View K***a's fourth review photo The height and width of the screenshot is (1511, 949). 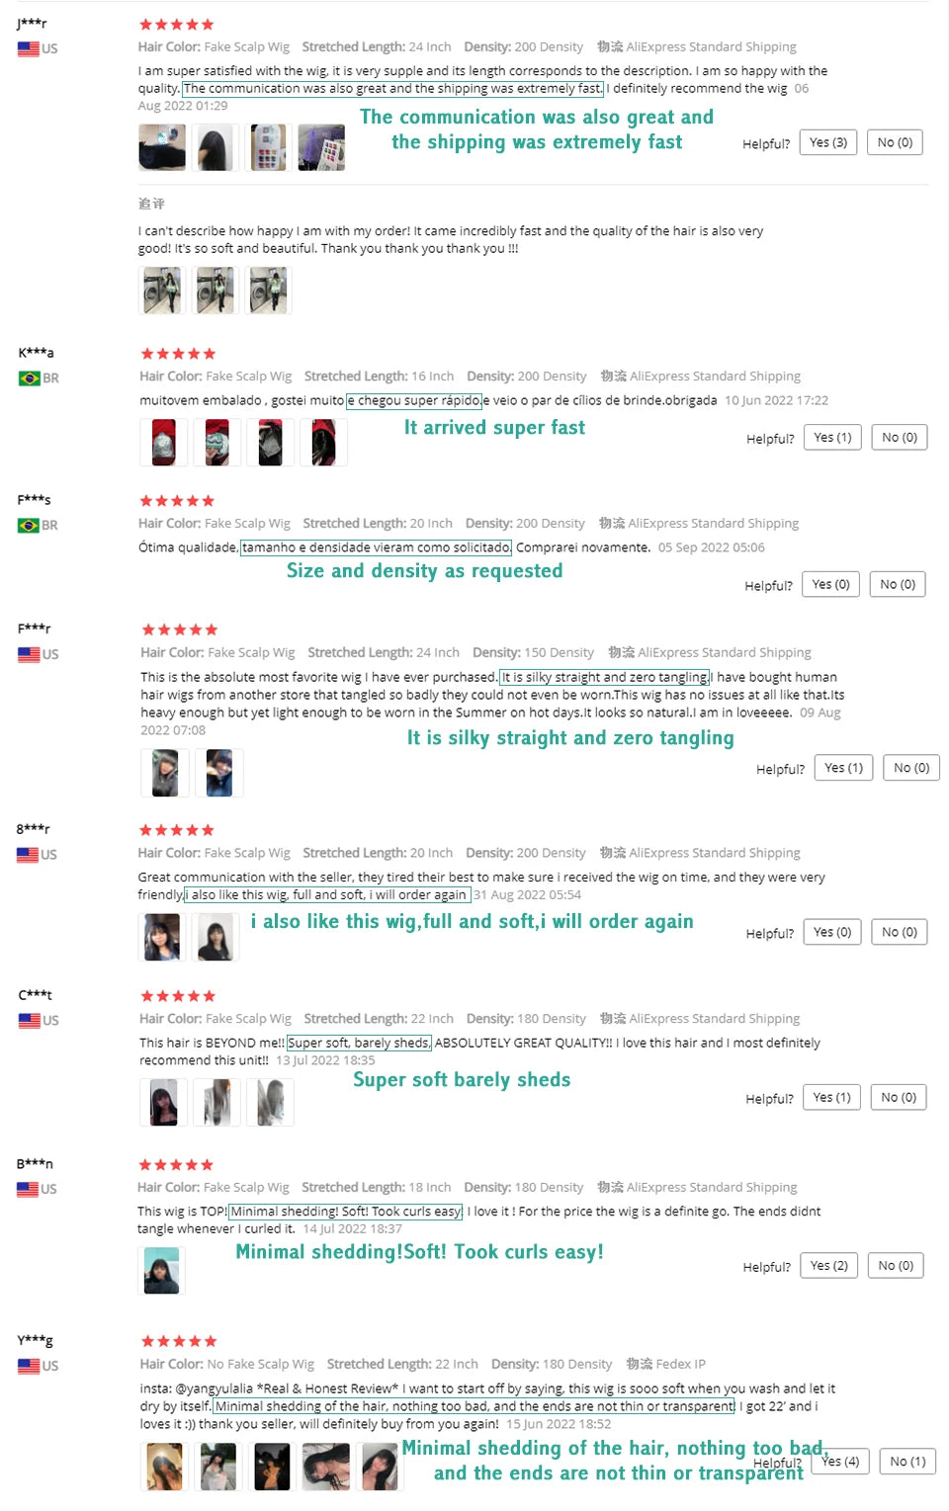(x=323, y=442)
